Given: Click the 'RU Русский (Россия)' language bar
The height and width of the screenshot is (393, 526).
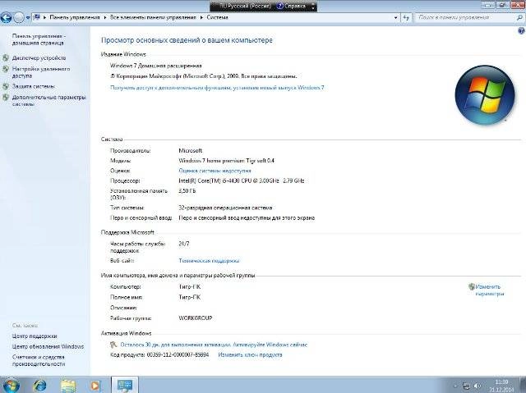Looking at the screenshot, I should pyautogui.click(x=245, y=6).
